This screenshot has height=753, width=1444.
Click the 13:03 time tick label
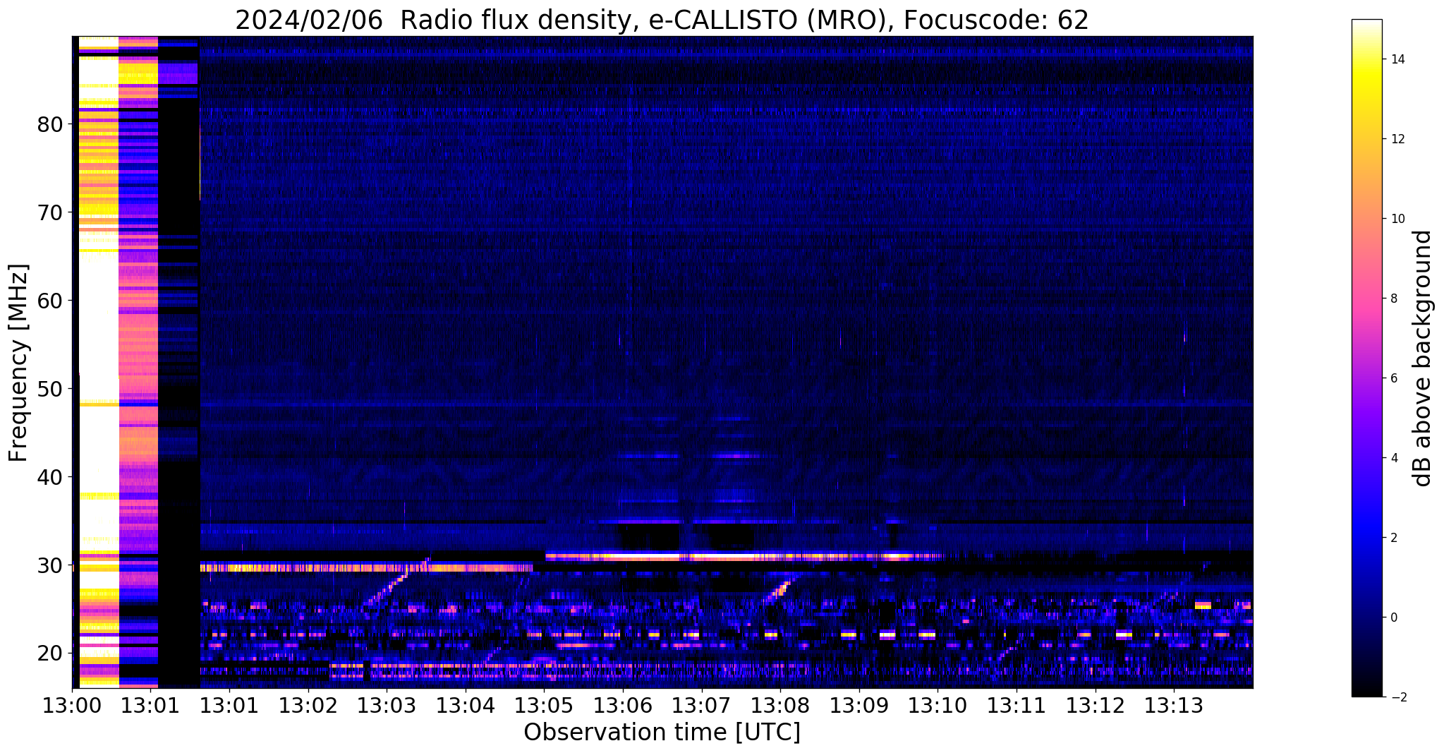pyautogui.click(x=387, y=706)
